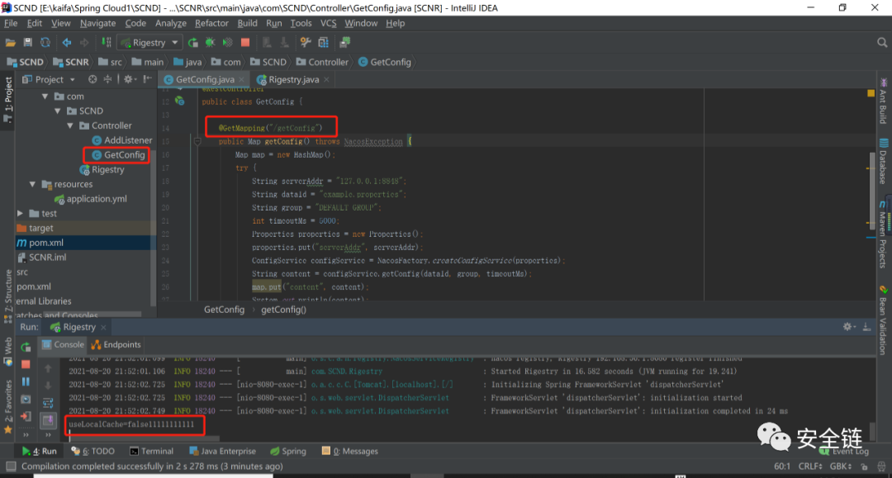Collapse the com folder in the tree

tap(45, 97)
